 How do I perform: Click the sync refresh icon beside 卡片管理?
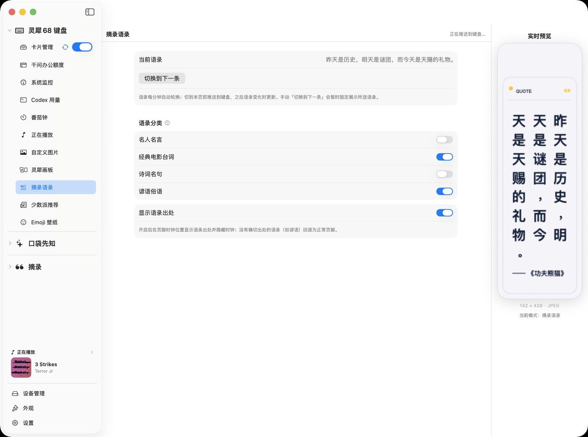pyautogui.click(x=65, y=47)
